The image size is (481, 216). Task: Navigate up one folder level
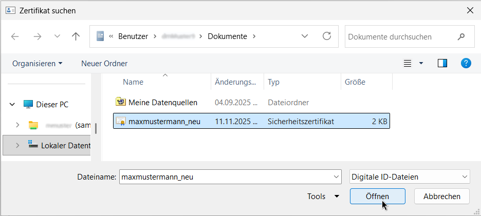(76, 37)
